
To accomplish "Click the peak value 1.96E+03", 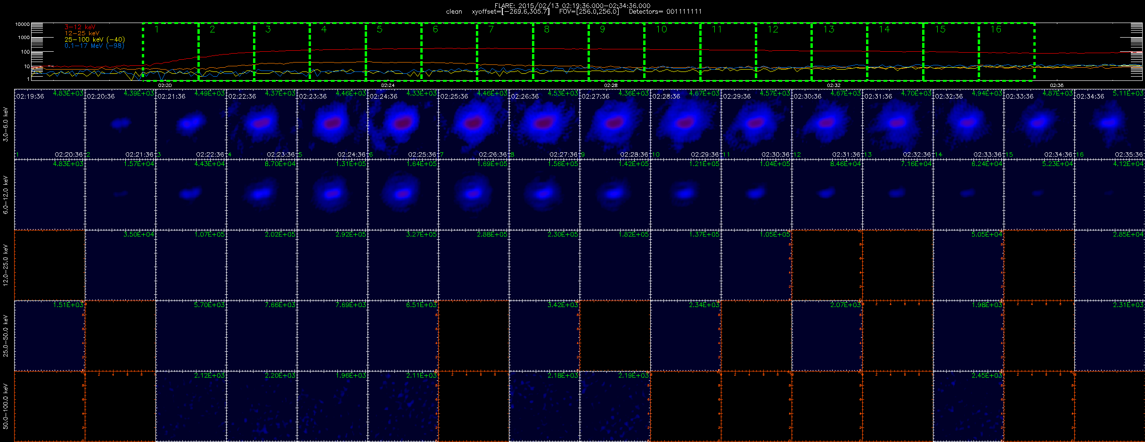I will (351, 375).
